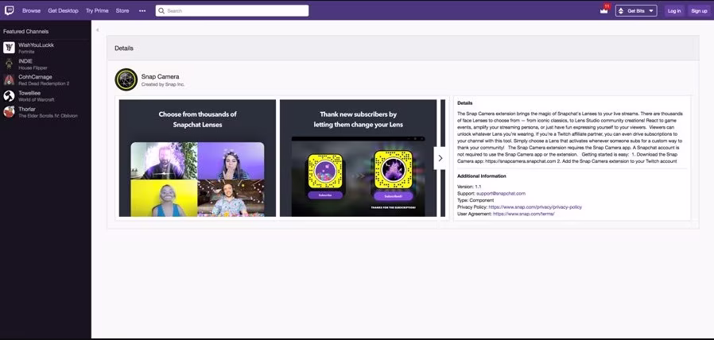Click 'Created by Snap Inc.' text
714x340 pixels.
(x=162, y=85)
